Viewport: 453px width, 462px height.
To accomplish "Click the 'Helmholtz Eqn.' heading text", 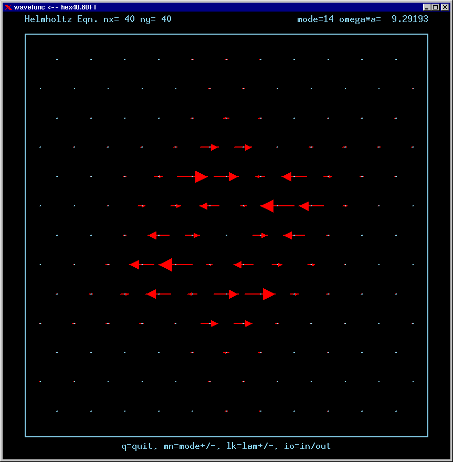I will tap(61, 19).
